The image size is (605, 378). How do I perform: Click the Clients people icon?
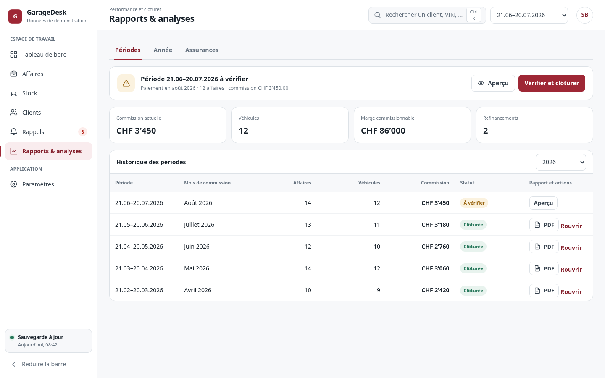pos(14,113)
